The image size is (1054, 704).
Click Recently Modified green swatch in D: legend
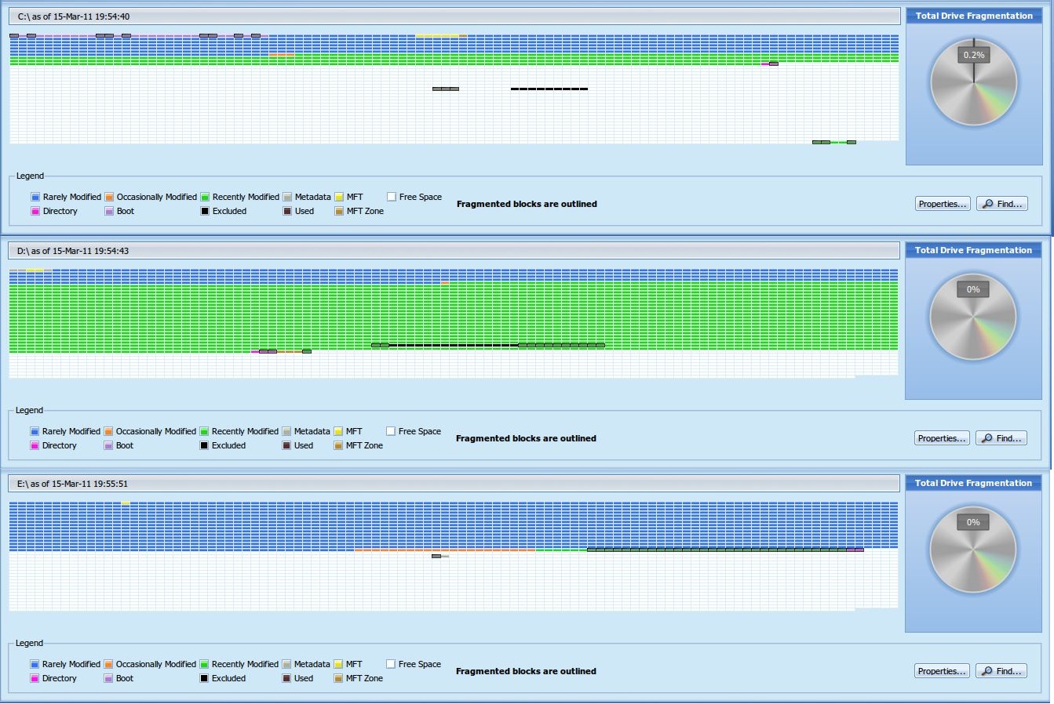point(204,432)
